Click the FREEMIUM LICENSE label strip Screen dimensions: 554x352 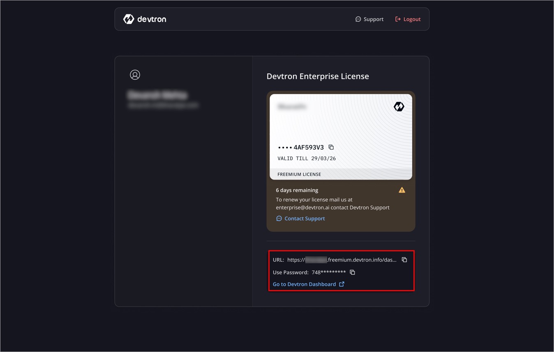click(299, 174)
